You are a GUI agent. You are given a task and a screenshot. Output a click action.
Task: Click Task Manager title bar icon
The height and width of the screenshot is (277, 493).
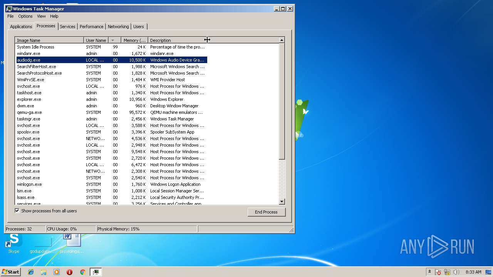pyautogui.click(x=9, y=8)
